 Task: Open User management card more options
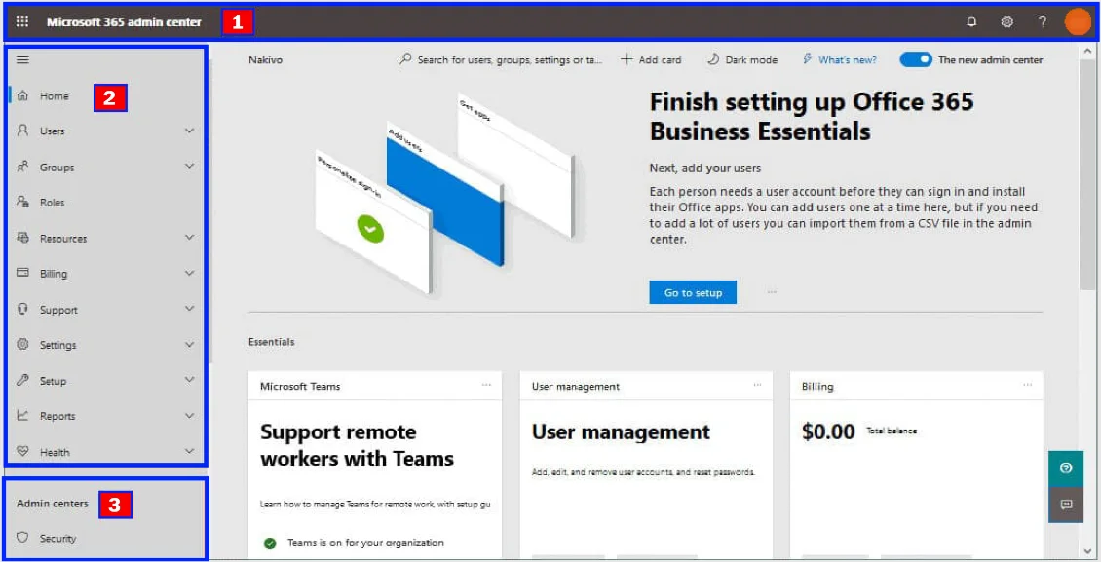click(x=758, y=385)
